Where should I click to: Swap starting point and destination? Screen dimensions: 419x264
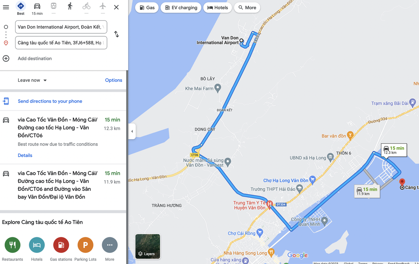pyautogui.click(x=117, y=34)
